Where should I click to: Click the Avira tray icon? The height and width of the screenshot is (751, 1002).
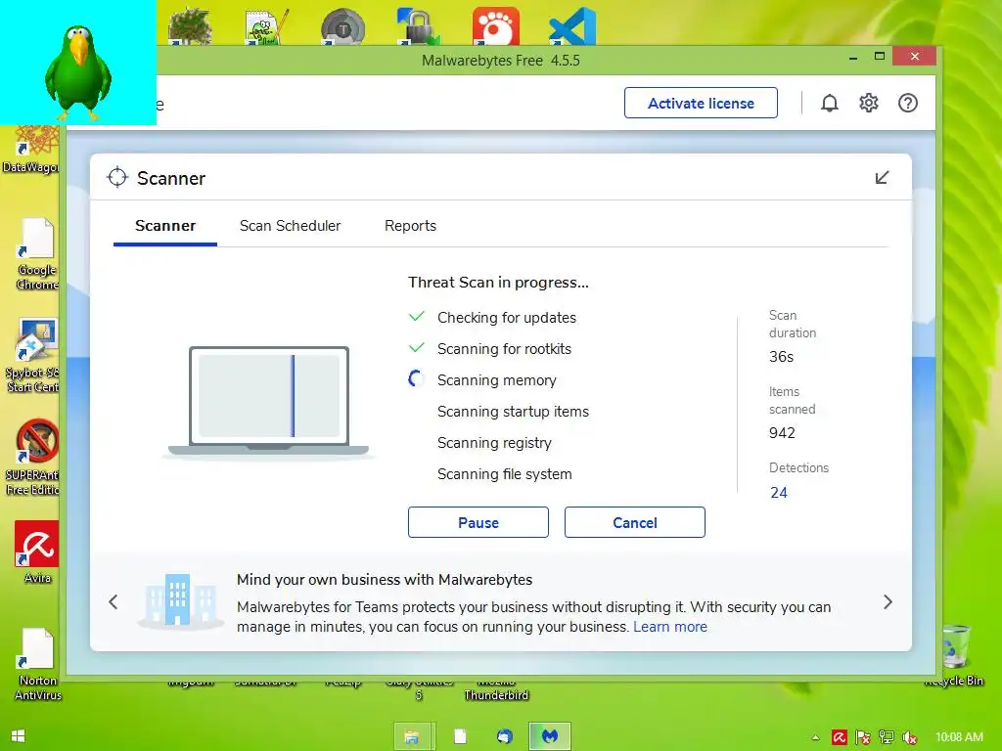pyautogui.click(x=839, y=737)
